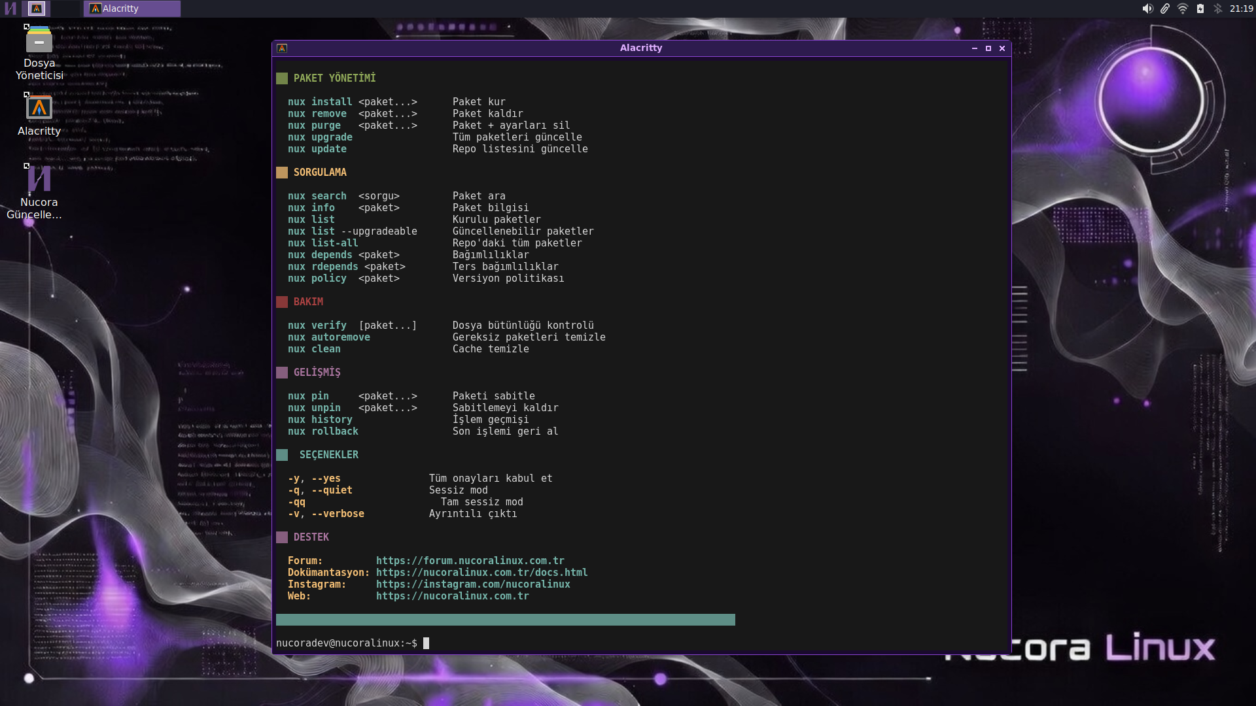Open the Nucora application menu icon
The image size is (1256, 706).
click(x=10, y=8)
